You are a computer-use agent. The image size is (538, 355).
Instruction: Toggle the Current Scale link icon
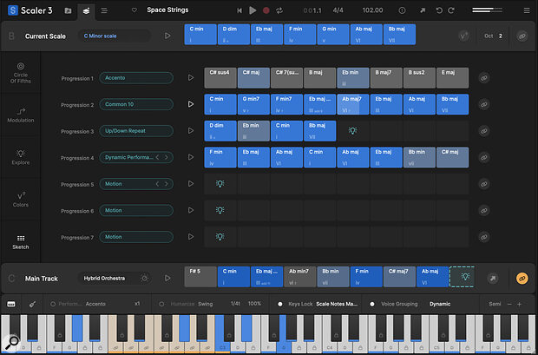tap(522, 36)
